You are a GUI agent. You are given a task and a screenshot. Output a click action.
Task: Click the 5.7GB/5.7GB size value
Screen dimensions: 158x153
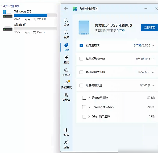pyautogui.click(x=142, y=45)
